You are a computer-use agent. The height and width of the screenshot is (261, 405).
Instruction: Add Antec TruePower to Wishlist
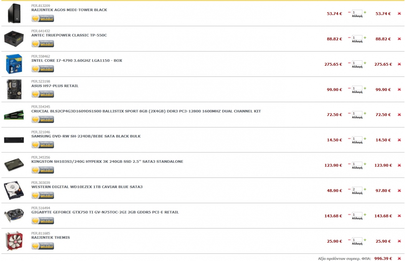coord(43,44)
